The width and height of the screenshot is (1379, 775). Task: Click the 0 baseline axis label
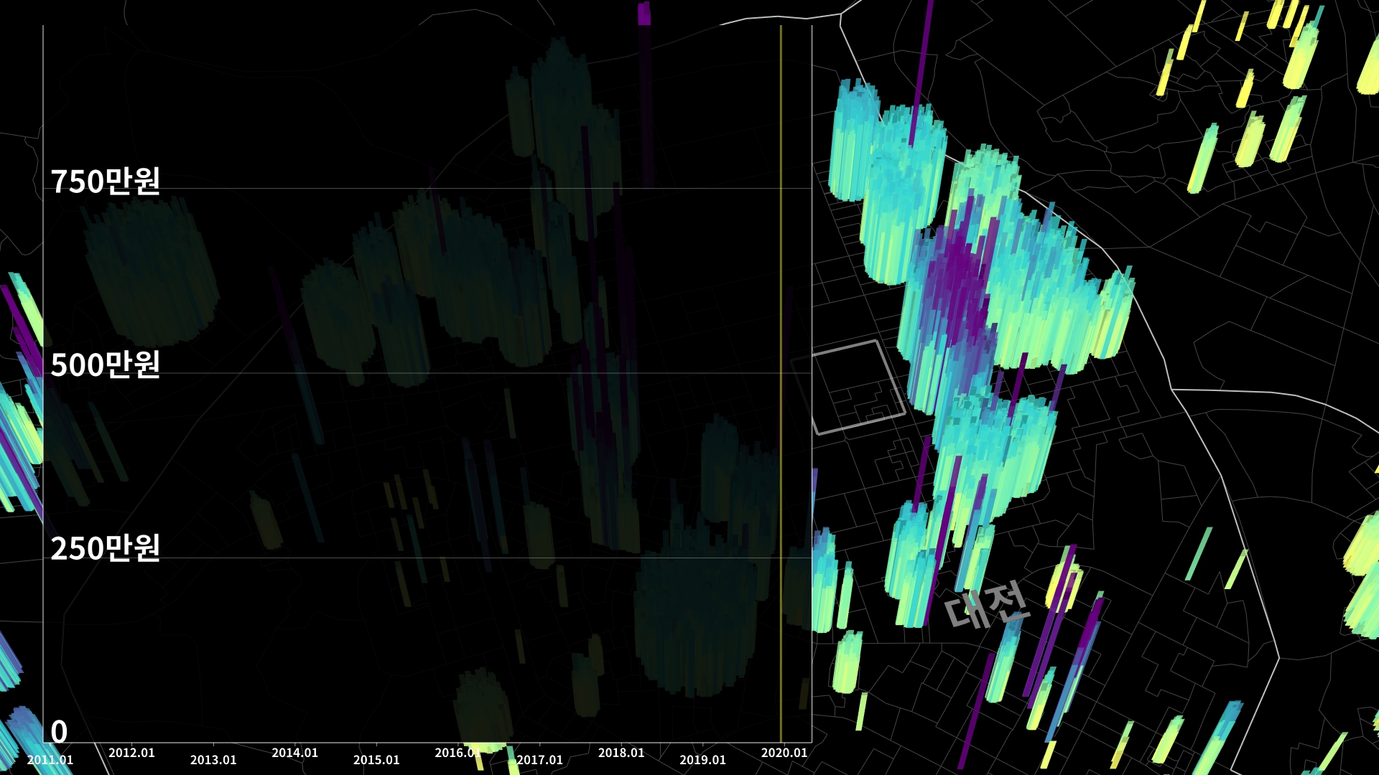59,732
